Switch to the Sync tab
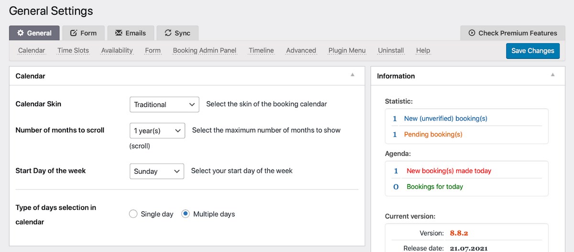This screenshot has width=574, height=252. [x=177, y=33]
